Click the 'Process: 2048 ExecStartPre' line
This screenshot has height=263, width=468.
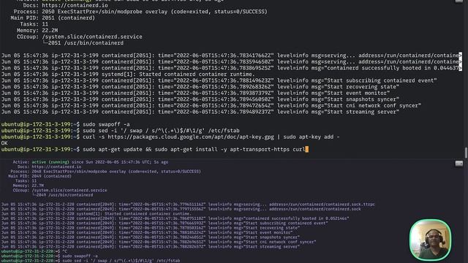(x=105, y=172)
